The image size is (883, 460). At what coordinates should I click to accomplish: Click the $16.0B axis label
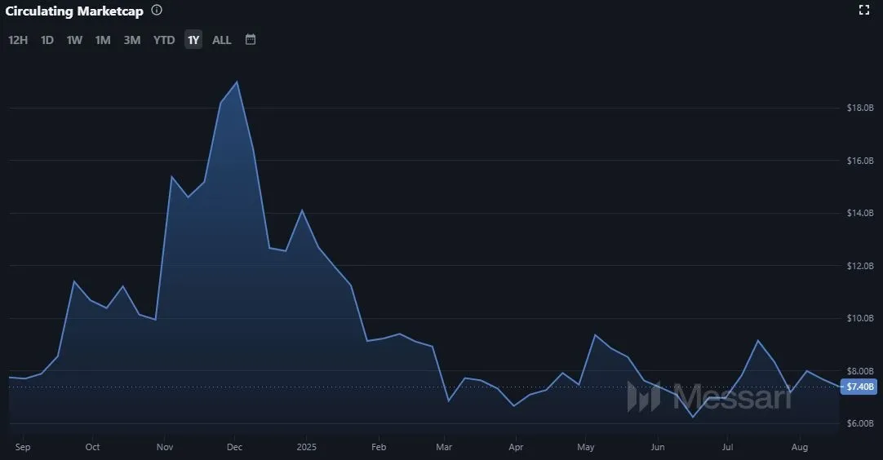click(860, 161)
